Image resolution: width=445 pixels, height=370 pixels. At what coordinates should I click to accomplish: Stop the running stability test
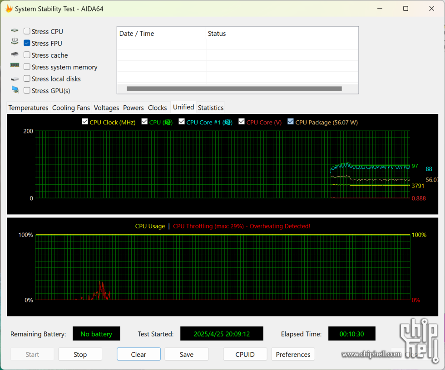(80, 355)
